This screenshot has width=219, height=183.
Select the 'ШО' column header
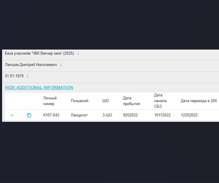(x=106, y=101)
